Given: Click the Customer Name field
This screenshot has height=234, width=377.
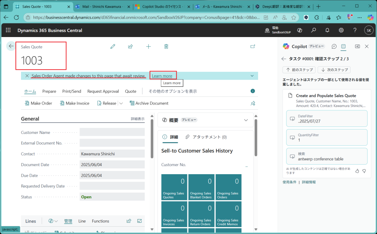Looking at the screenshot, I should 112,132.
